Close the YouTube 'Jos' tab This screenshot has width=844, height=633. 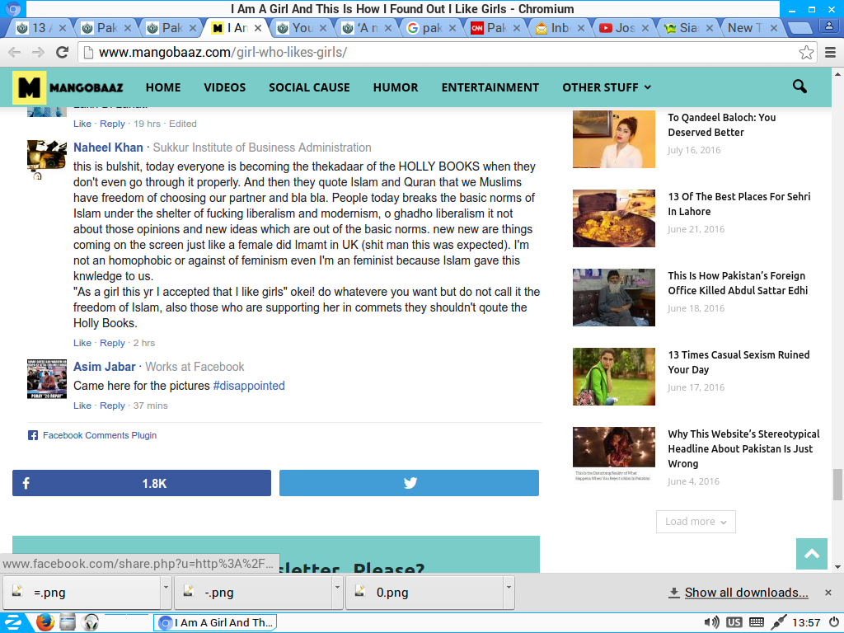tap(645, 28)
